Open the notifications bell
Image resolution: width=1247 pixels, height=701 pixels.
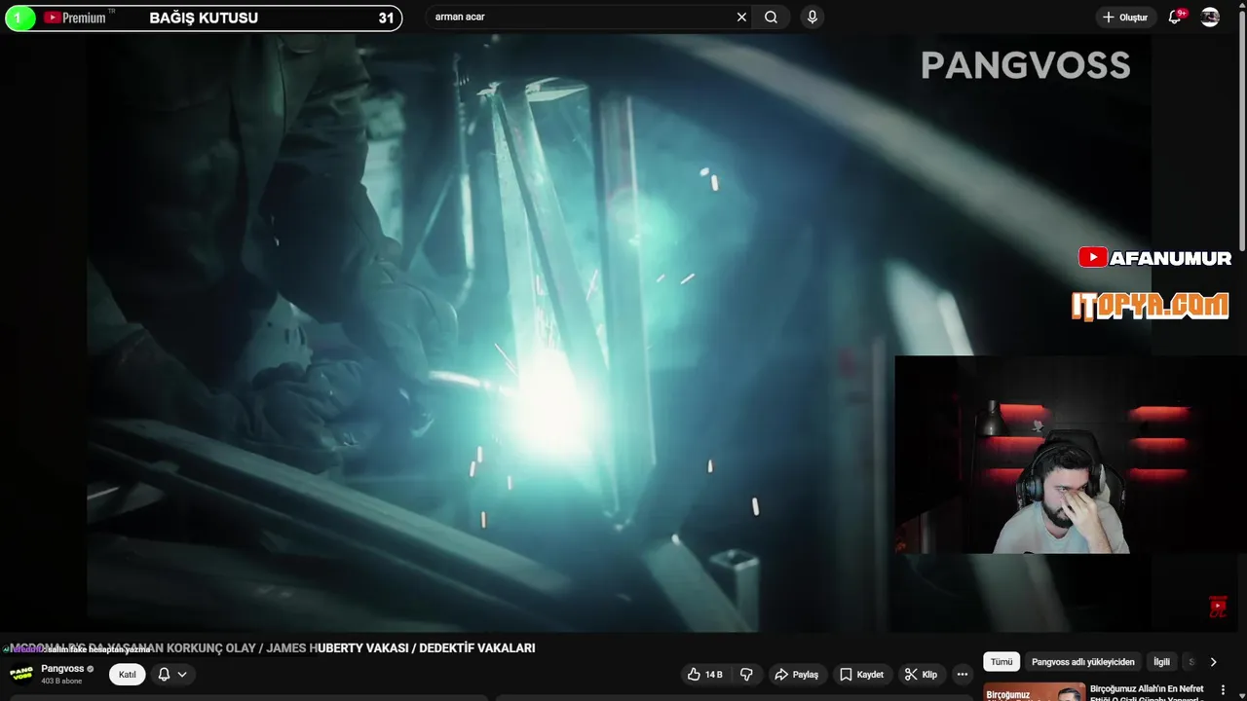click(x=1175, y=18)
